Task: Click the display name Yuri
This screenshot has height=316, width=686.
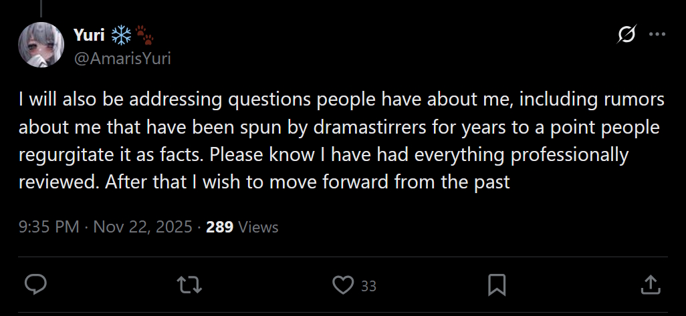Action: point(89,35)
